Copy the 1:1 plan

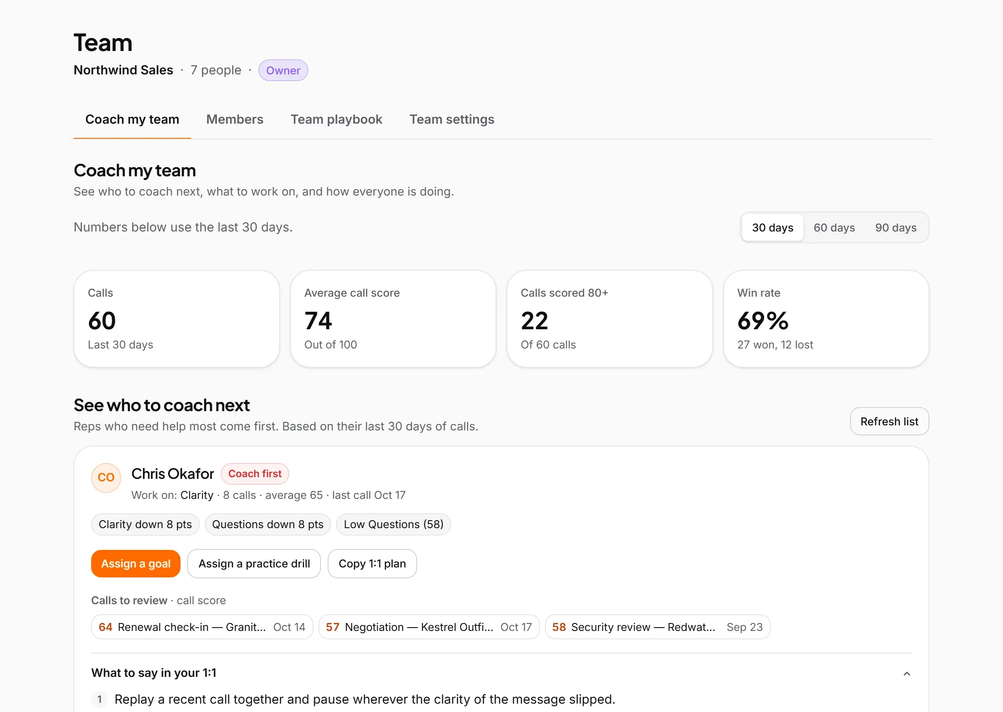(x=372, y=563)
